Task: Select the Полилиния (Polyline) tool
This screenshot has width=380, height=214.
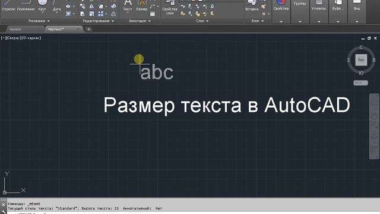Action: pos(26,6)
